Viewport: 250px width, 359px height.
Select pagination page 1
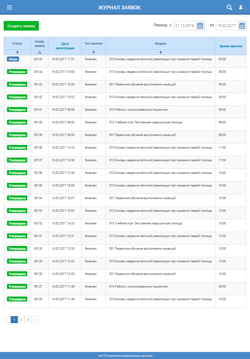(x=14, y=320)
